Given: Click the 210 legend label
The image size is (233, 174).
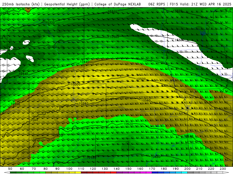Looking at the screenshot, I should tap(199, 169).
